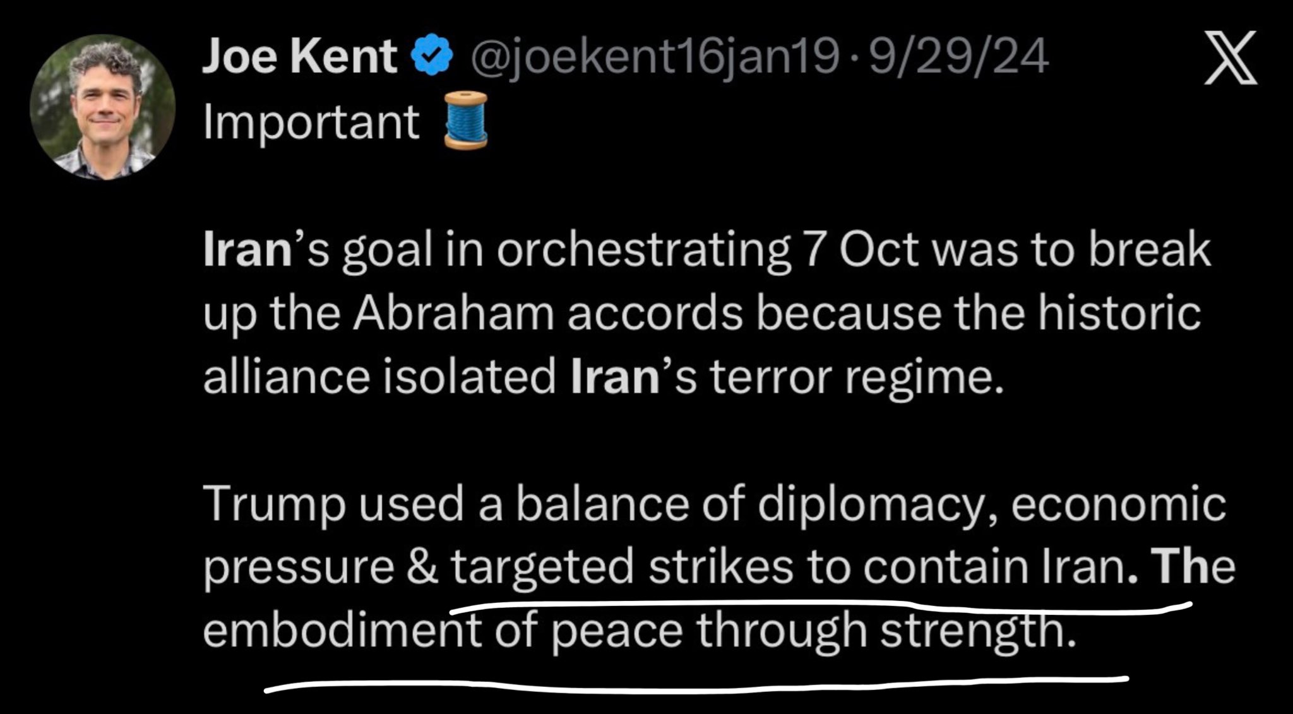Image resolution: width=1293 pixels, height=714 pixels.
Task: Click the phrase peace through strength
Action: pyautogui.click(x=811, y=631)
